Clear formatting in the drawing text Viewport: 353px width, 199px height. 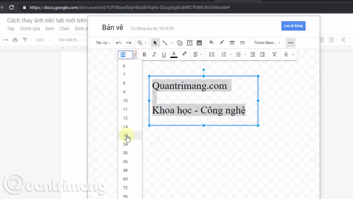(274, 54)
